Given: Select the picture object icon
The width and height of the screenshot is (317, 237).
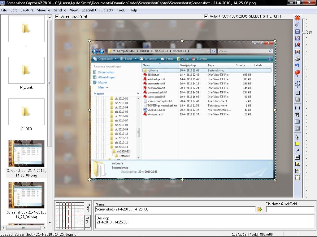Looking at the screenshot, I should [x=297, y=164].
